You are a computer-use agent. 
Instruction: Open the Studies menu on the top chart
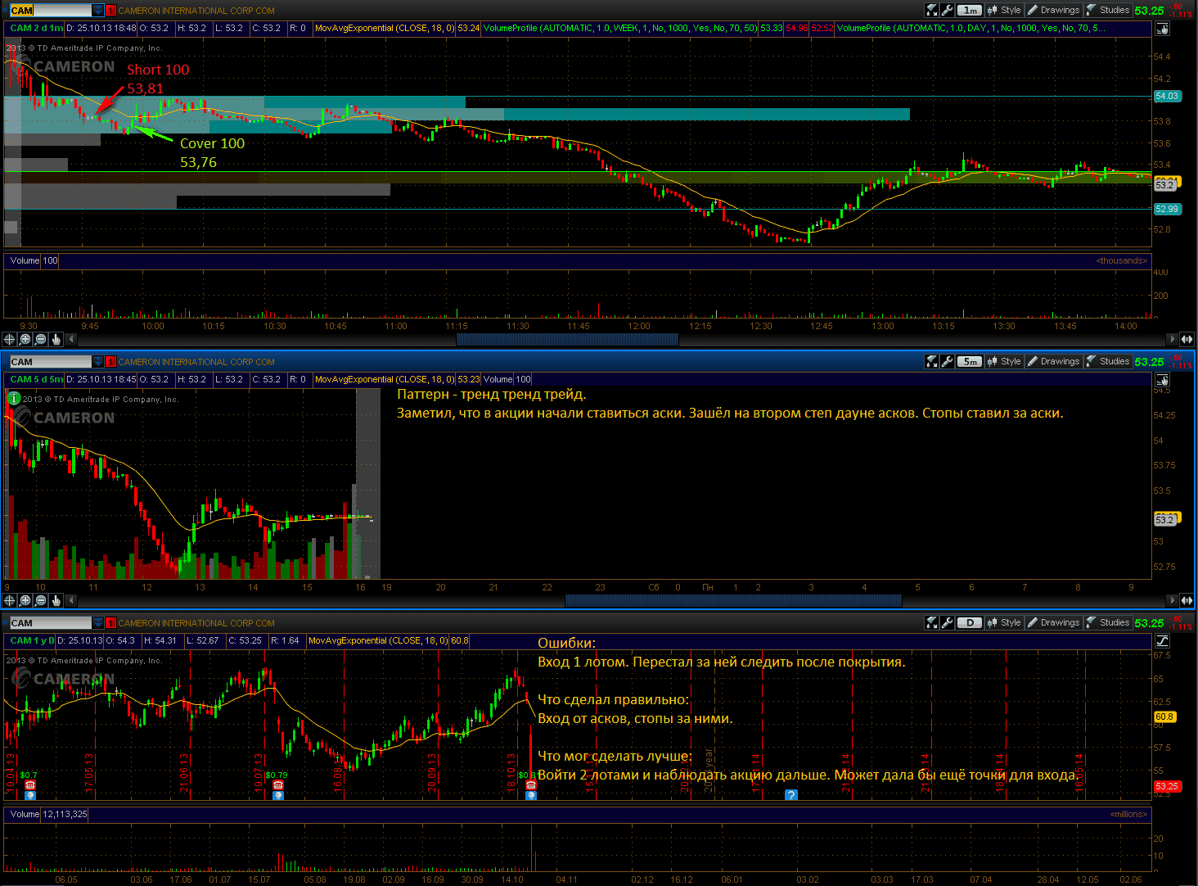coord(1108,11)
